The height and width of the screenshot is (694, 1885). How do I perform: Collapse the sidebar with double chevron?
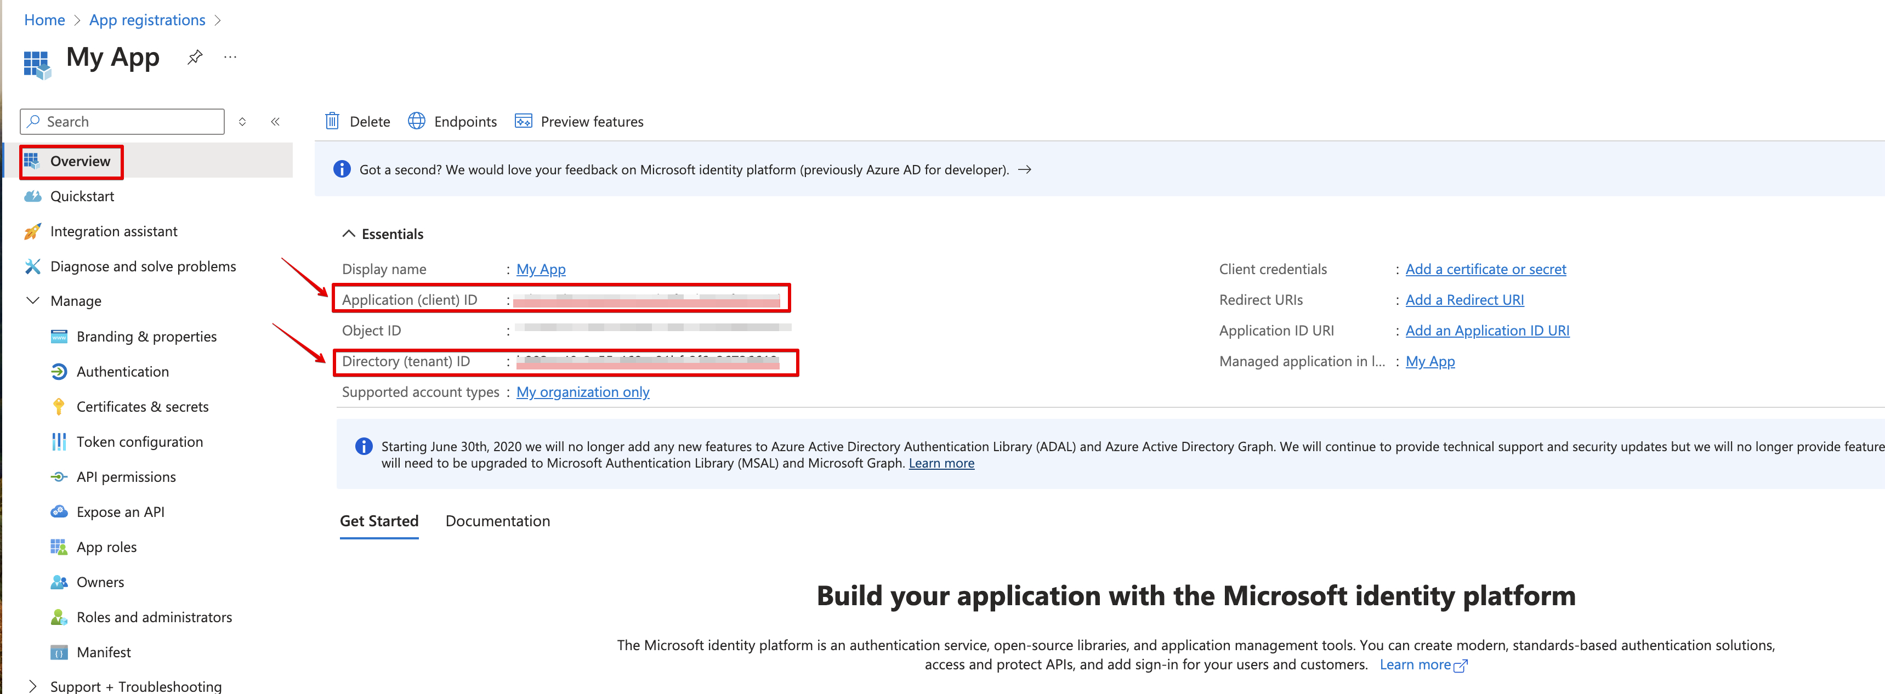pos(275,121)
